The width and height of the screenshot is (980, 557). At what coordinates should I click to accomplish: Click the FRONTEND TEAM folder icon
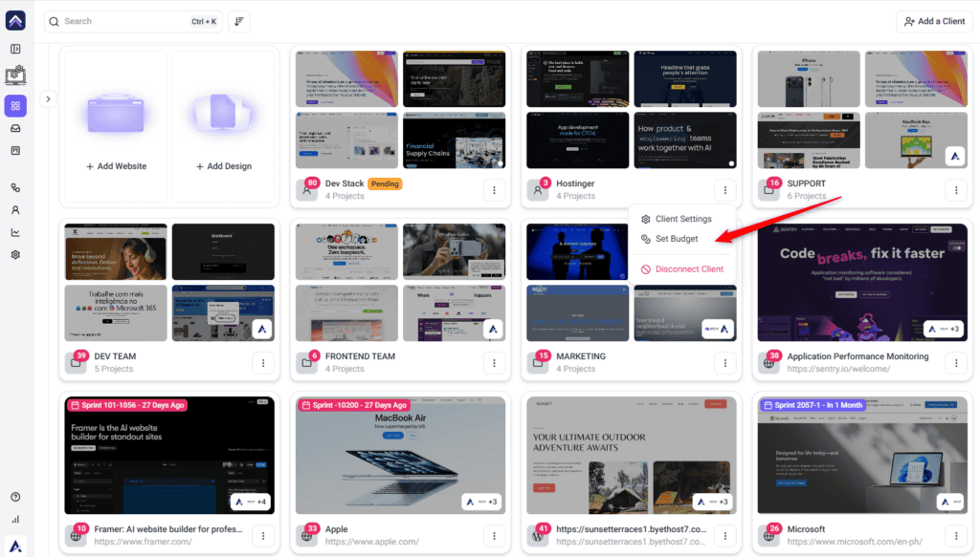[x=306, y=362]
